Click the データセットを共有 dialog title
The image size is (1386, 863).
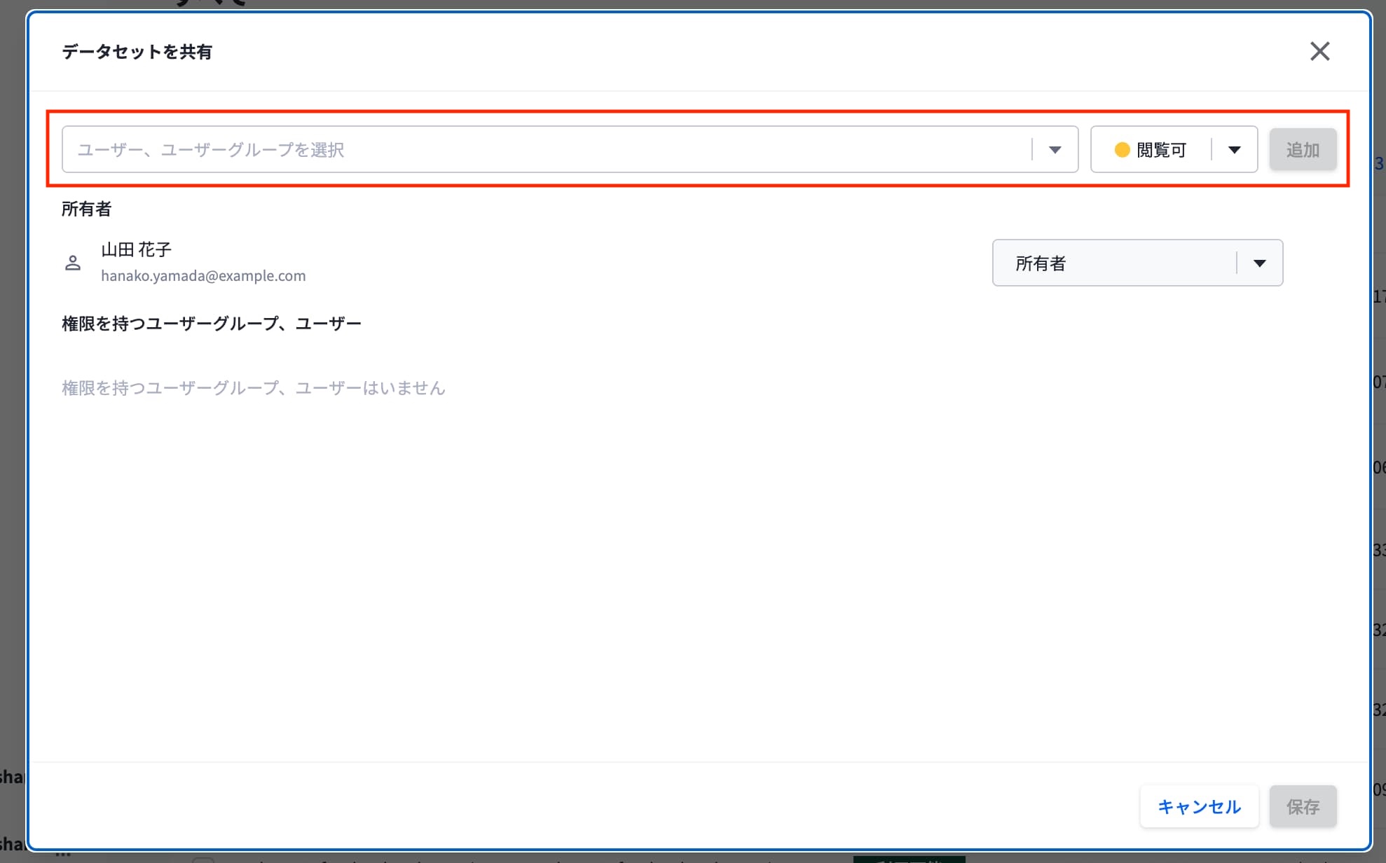[137, 52]
